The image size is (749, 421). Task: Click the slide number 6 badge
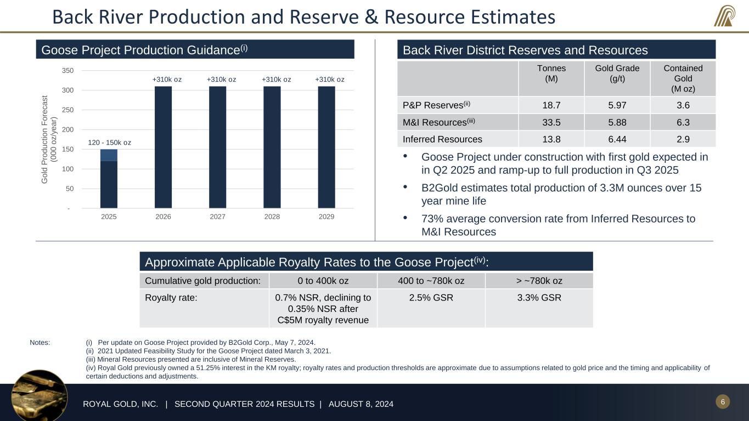coord(723,402)
